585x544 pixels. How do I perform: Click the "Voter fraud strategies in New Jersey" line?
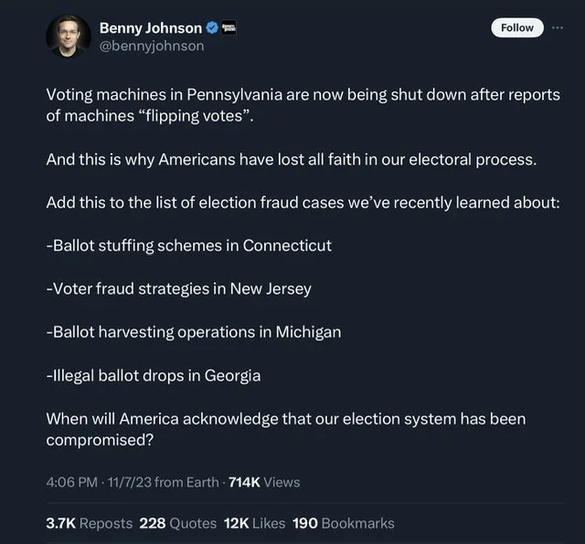coord(179,288)
